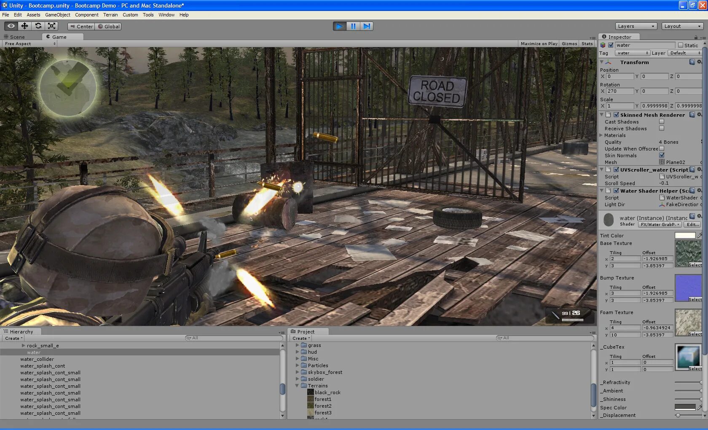Switch to the Scene tab

(15, 37)
